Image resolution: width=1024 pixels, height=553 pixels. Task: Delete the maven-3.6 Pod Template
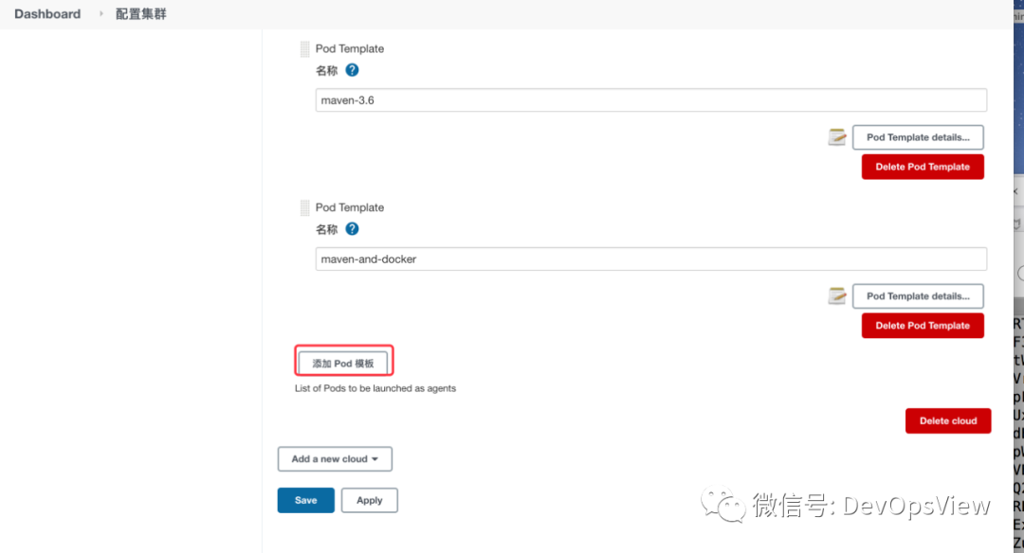[923, 167]
